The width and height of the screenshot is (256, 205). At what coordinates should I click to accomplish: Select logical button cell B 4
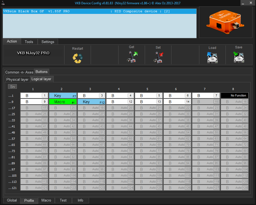[120, 96]
